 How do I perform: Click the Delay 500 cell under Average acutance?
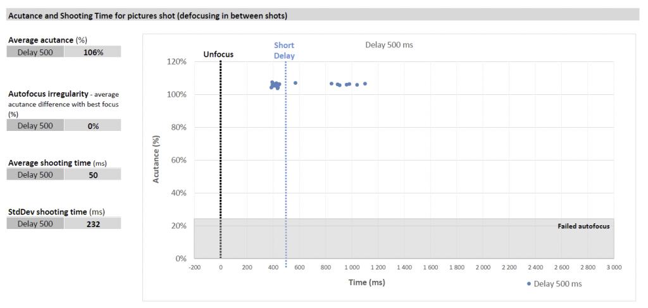(x=35, y=52)
